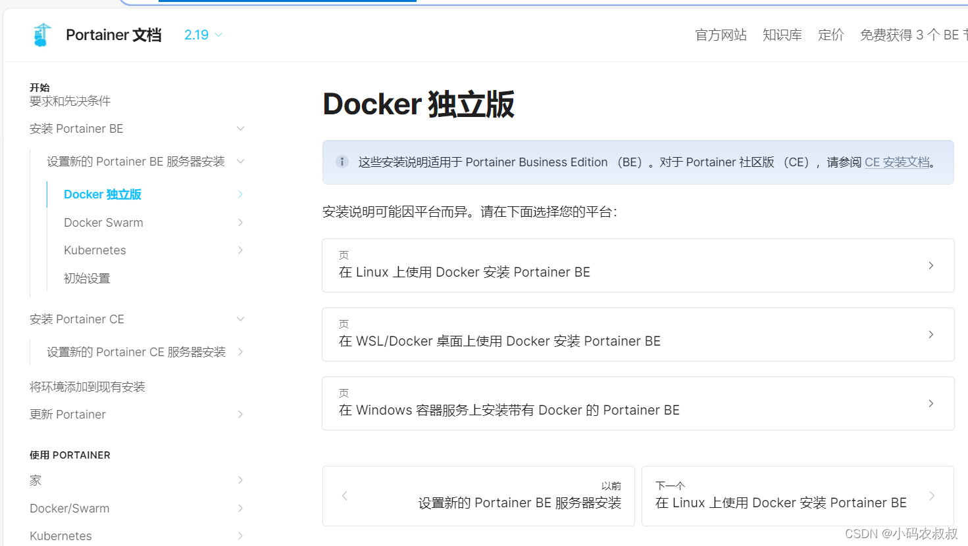Open 要求和先决条件 in sidebar

tap(70, 101)
